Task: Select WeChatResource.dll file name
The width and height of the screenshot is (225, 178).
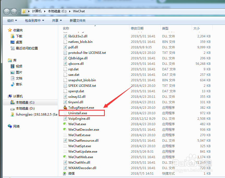Action: 83,140
